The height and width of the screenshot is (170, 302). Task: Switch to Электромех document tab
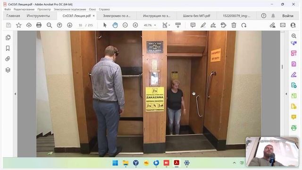coord(117,16)
